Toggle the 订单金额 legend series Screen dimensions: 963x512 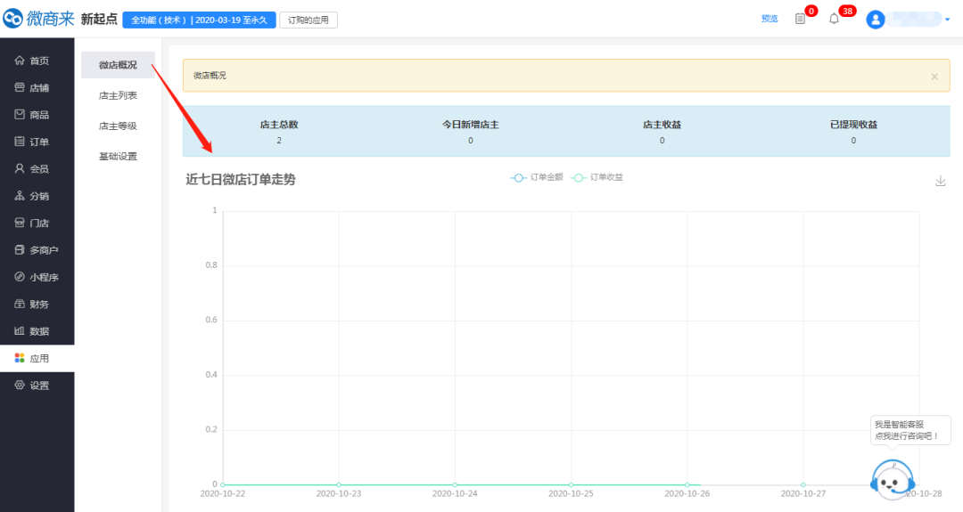coord(537,177)
